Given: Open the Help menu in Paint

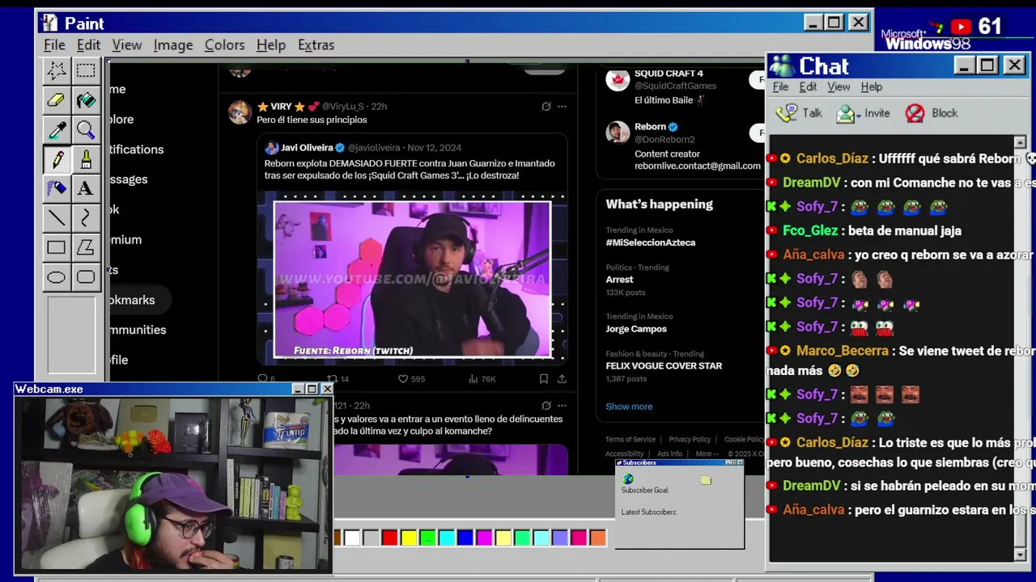Looking at the screenshot, I should (x=271, y=44).
